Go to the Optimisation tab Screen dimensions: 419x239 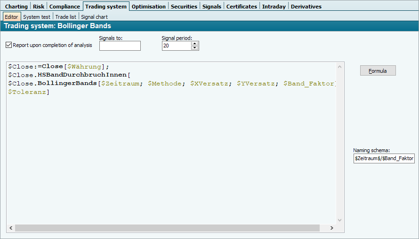pyautogui.click(x=148, y=7)
